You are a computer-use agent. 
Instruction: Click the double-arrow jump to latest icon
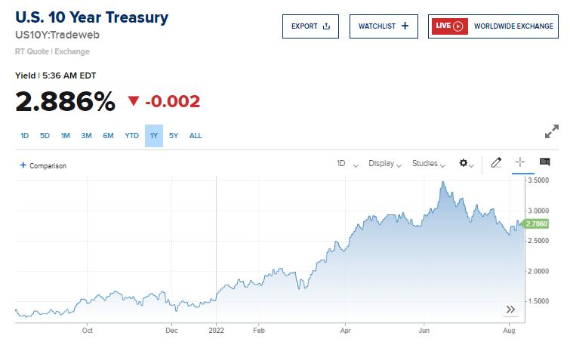coord(510,310)
